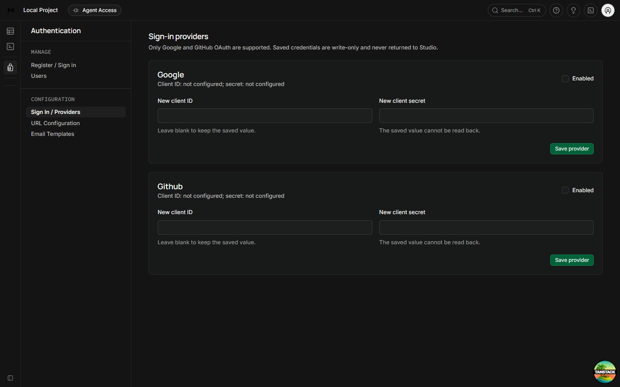The height and width of the screenshot is (387, 620).
Task: Focus Google New client secret field
Action: (x=486, y=116)
